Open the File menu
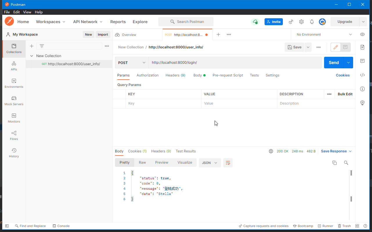Image resolution: width=372 pixels, height=232 pixels. click(x=7, y=12)
